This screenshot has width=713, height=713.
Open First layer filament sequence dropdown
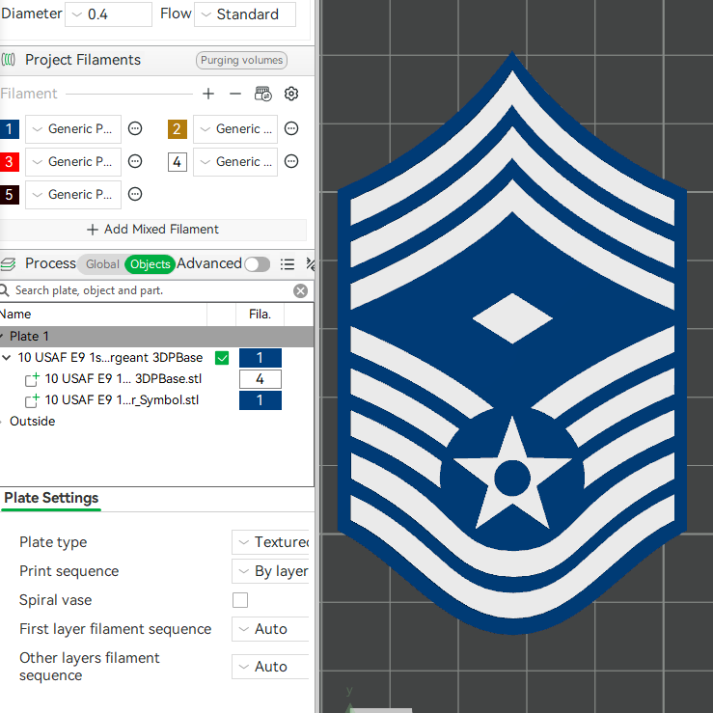click(270, 629)
